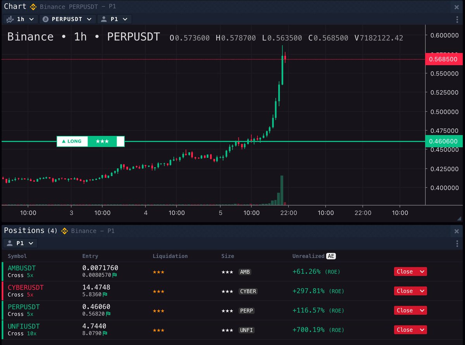This screenshot has height=345, width=465.
Task: Click the Binance logo in Chart title
Action: [33, 7]
